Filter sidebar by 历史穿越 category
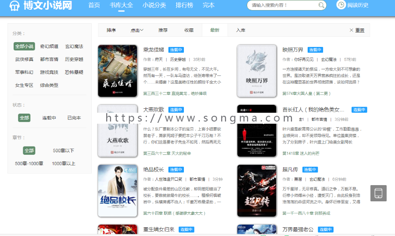The image size is (395, 236). [74, 60]
